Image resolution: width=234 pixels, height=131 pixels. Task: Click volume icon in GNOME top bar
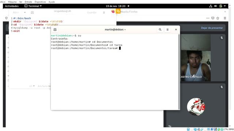(x=215, y=6)
